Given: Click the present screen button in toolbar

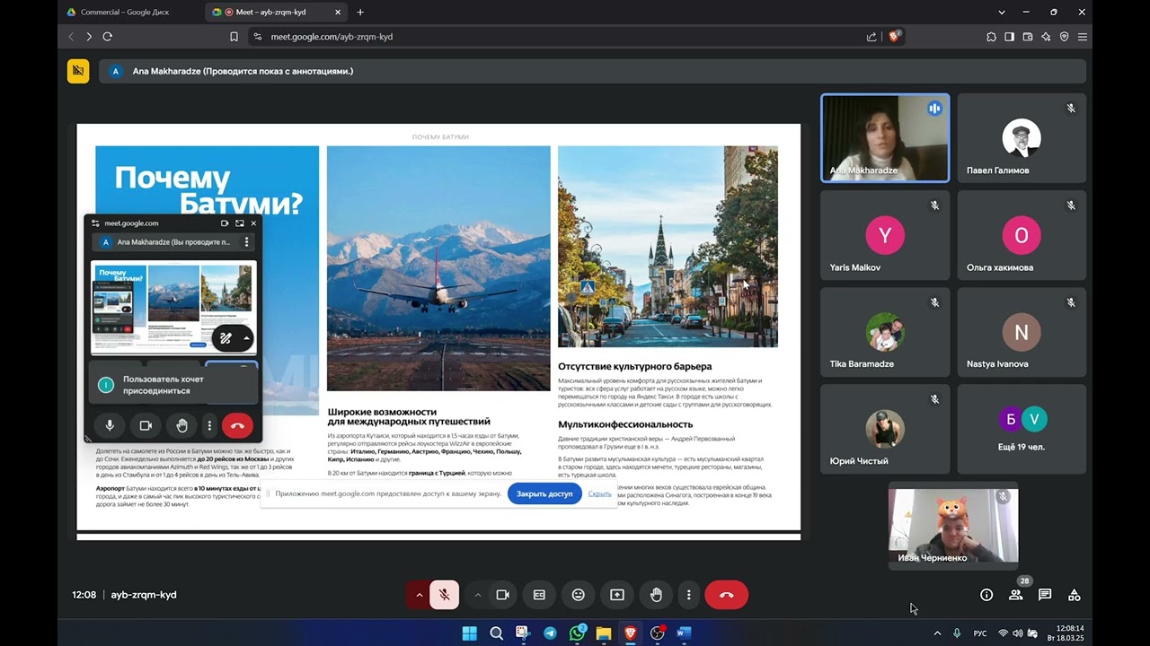Looking at the screenshot, I should point(617,595).
